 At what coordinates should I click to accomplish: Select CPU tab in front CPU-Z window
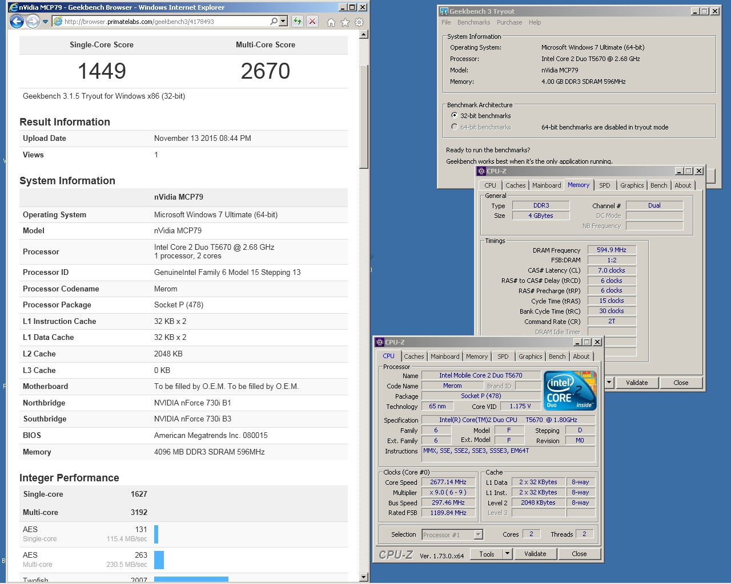pyautogui.click(x=389, y=356)
